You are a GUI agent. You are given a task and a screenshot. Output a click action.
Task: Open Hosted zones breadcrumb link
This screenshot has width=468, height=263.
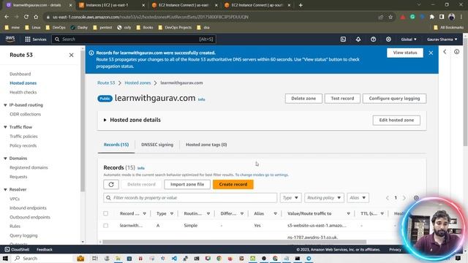pyautogui.click(x=137, y=83)
